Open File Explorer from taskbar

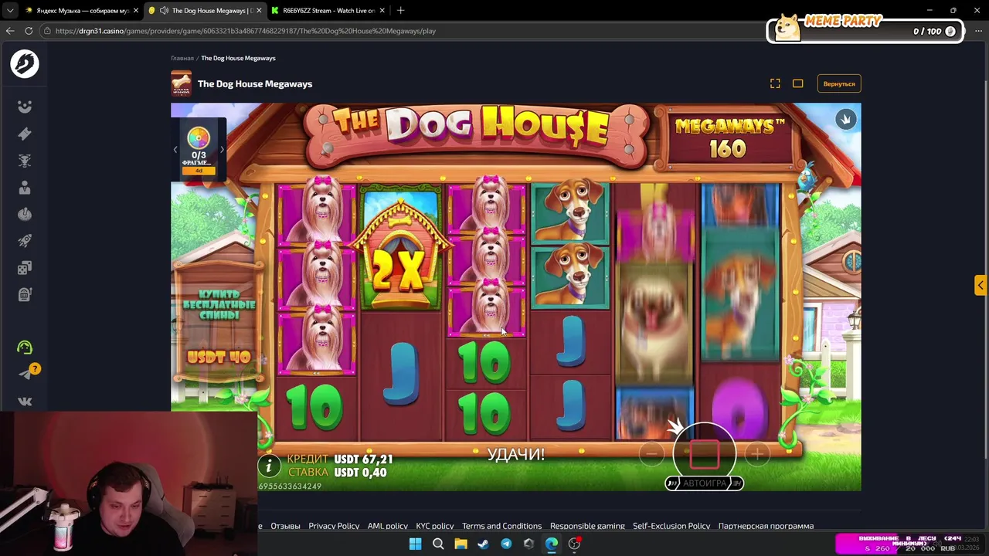(x=461, y=544)
